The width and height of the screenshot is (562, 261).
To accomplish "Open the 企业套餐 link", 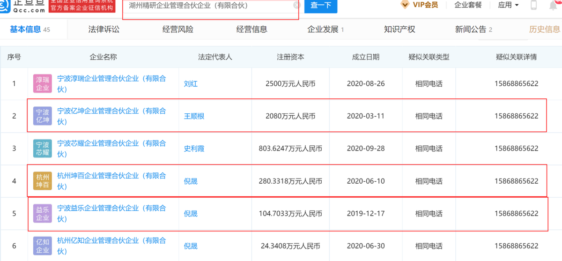I will (x=468, y=5).
